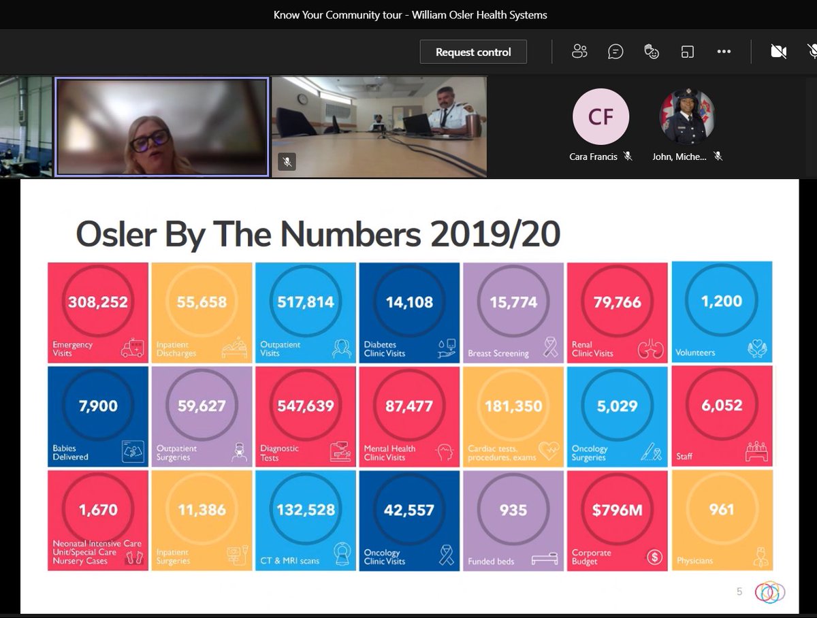Click the 79,766 Renal Clinic Visits figure

[617, 302]
